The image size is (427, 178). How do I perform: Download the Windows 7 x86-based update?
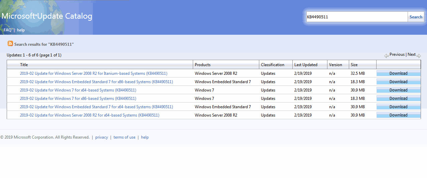(399, 99)
